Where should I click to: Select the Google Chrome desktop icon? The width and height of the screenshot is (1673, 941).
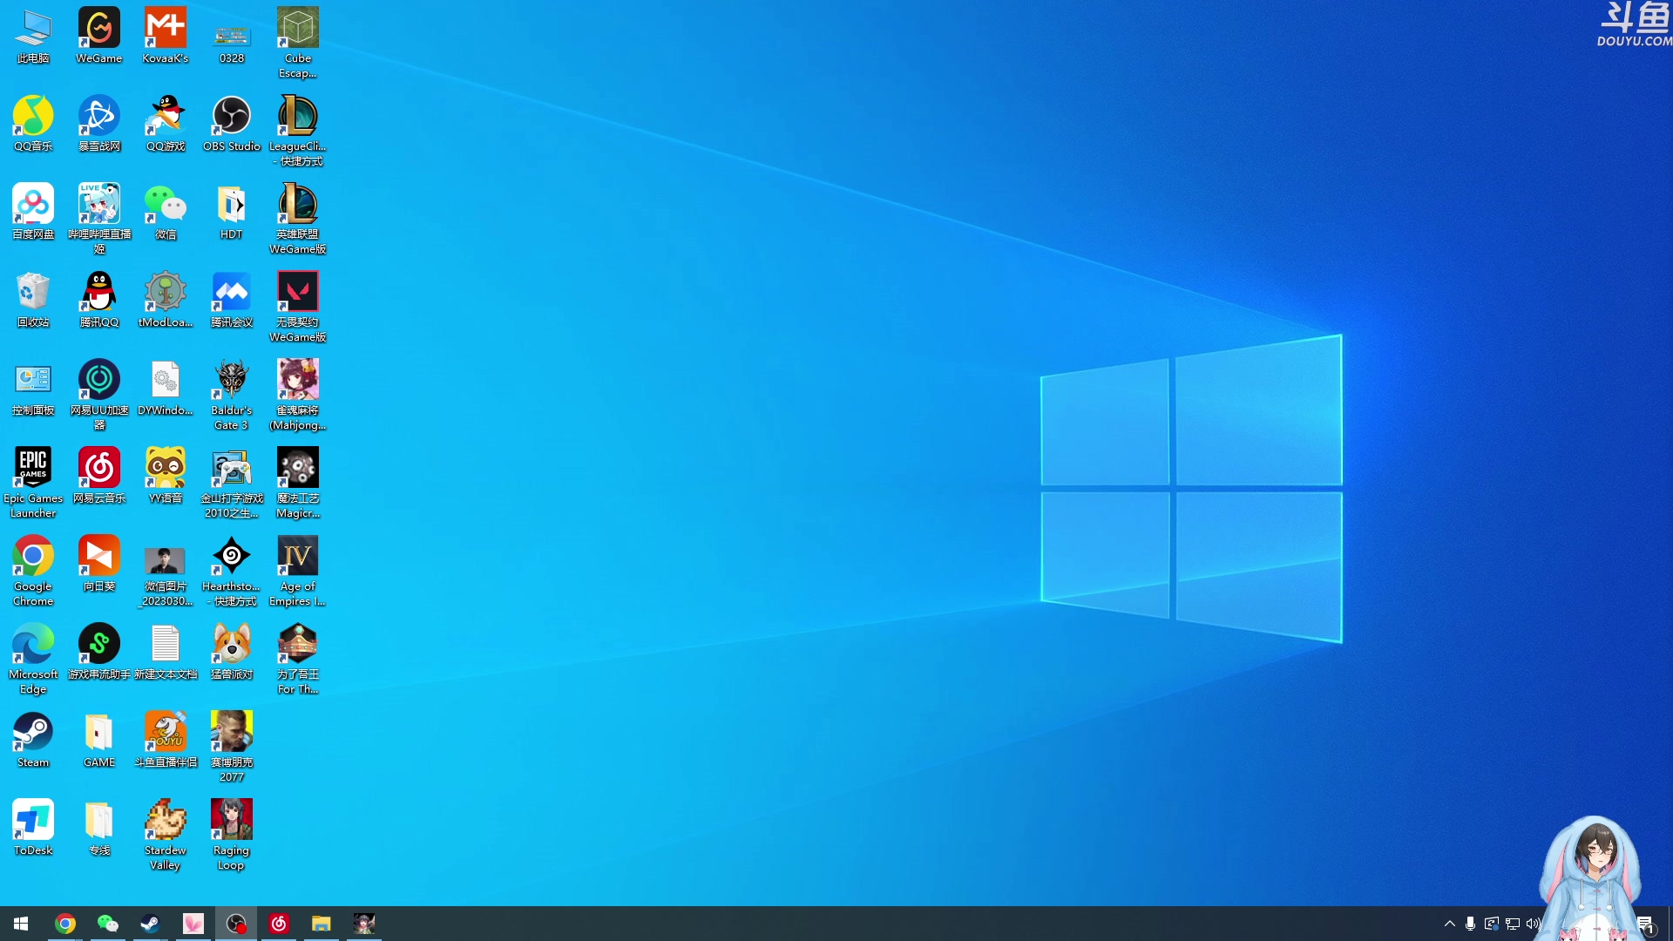tap(33, 571)
